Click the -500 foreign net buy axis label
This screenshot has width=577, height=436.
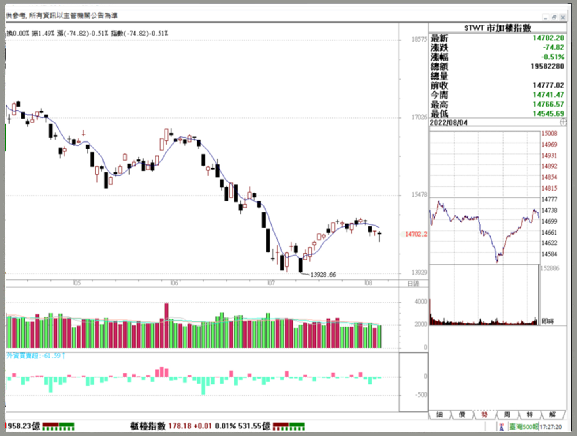[x=421, y=394]
